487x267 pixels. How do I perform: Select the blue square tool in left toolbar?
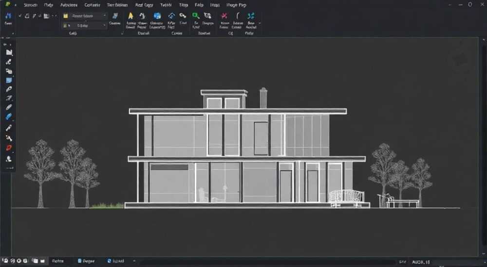[9, 80]
